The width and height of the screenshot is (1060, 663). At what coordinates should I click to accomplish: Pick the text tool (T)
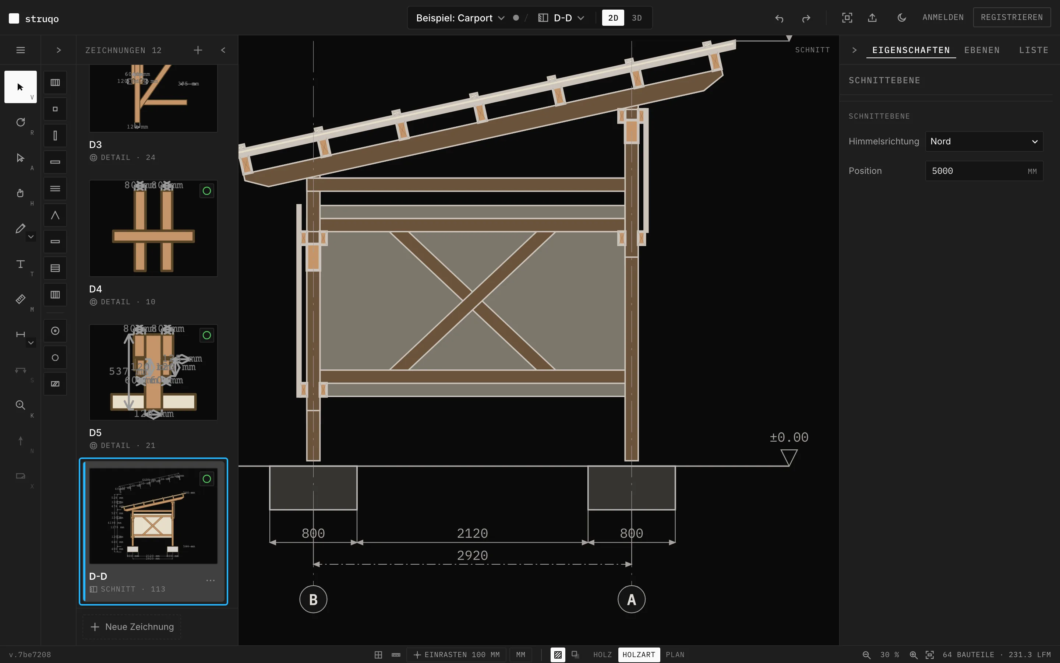20,264
